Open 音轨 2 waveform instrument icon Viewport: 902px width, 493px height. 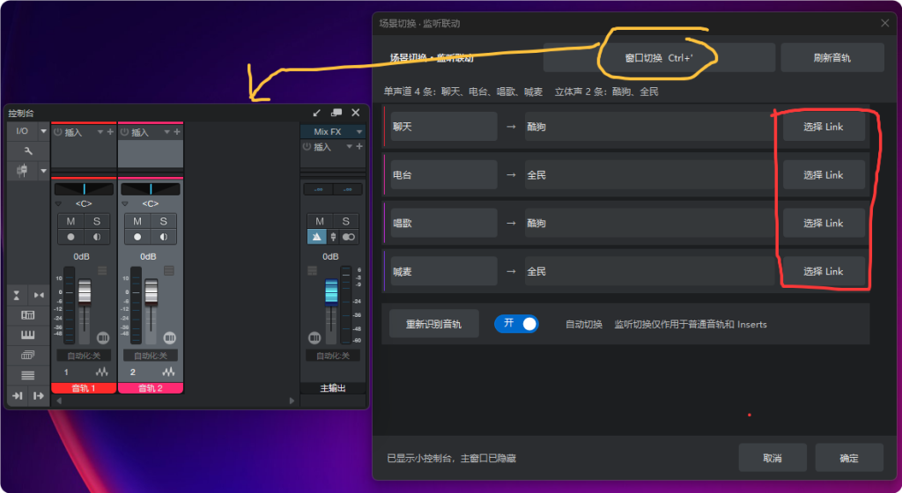pos(168,372)
